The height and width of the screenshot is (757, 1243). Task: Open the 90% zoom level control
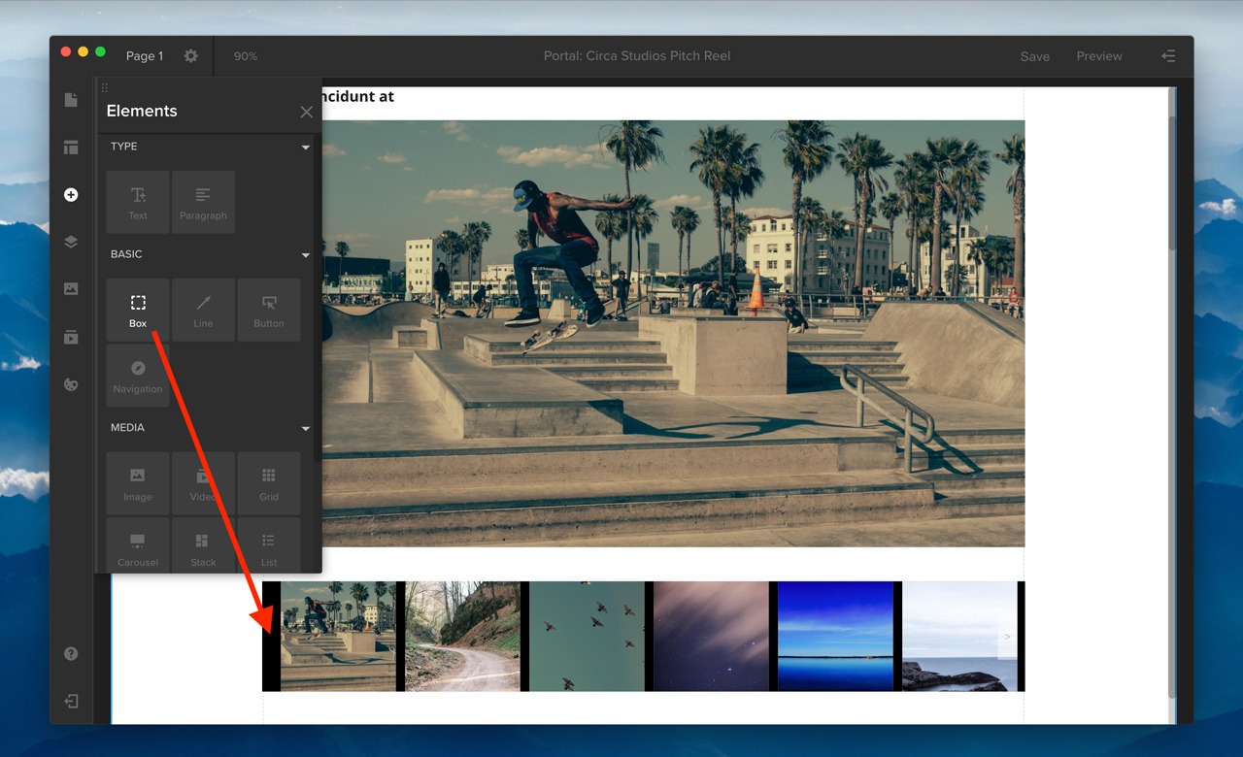point(246,56)
